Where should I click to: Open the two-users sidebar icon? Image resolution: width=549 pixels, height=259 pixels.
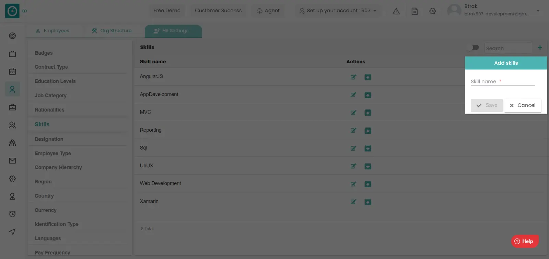click(12, 125)
